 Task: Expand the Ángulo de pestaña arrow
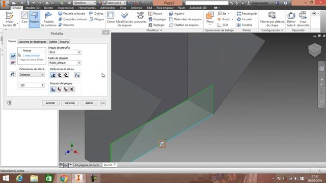[79, 52]
